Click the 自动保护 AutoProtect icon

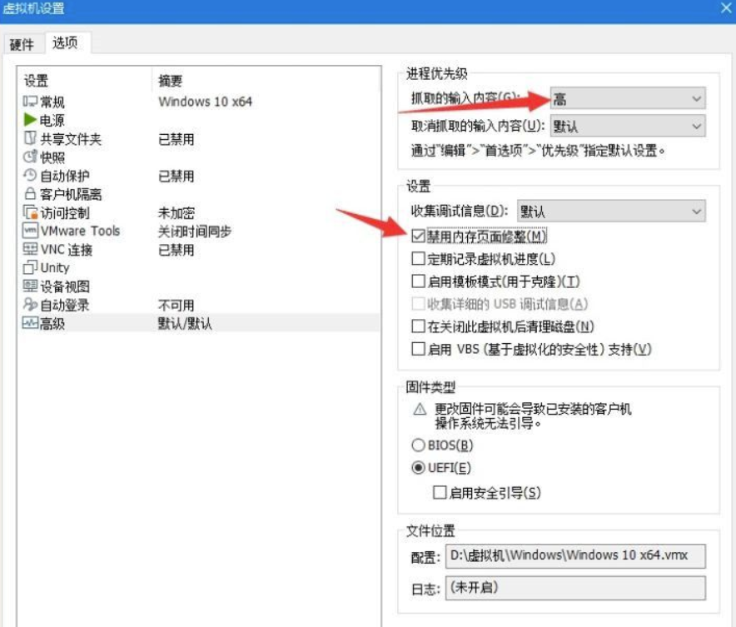[x=30, y=175]
